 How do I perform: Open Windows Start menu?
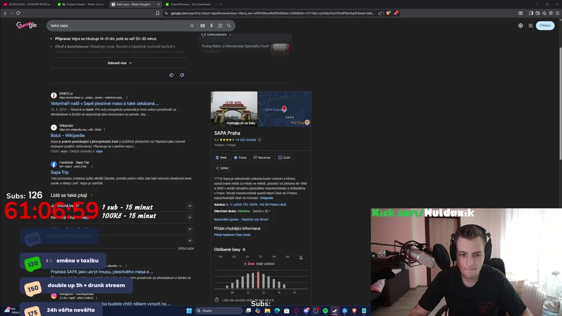click(189, 311)
